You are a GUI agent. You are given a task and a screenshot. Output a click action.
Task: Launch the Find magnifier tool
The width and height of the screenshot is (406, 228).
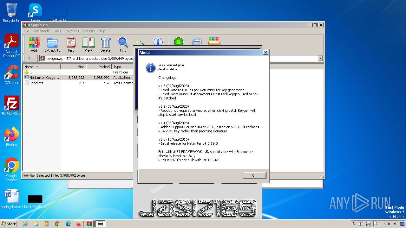point(123,44)
